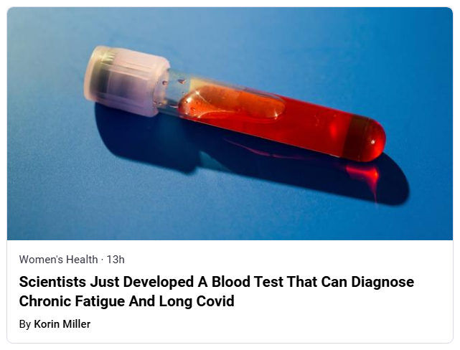Click the surname Miller in the byline
The image size is (460, 350).
coord(77,324)
